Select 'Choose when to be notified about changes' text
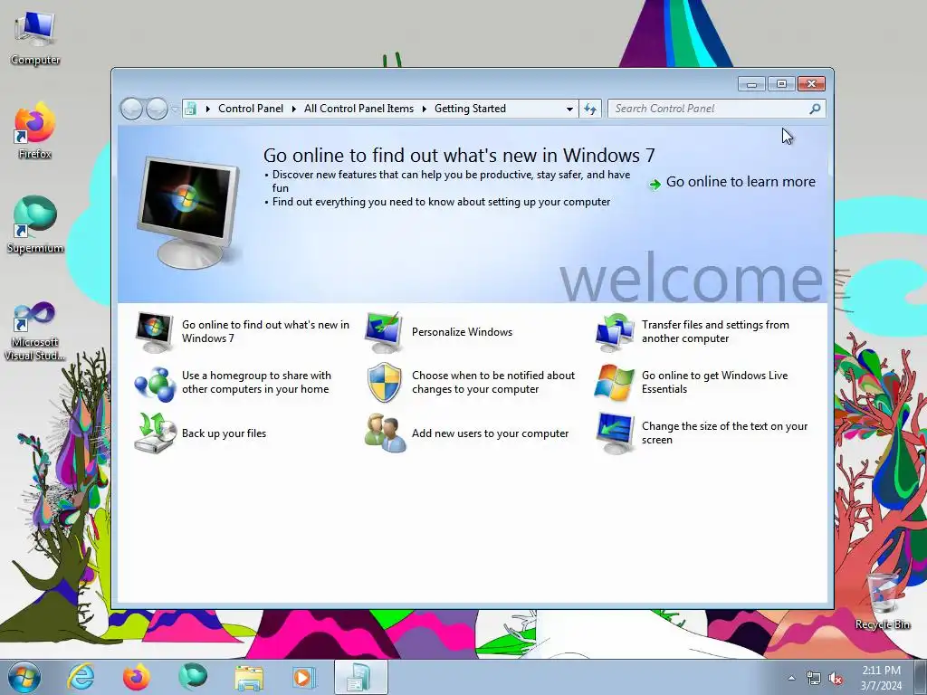927x695 pixels. point(493,383)
